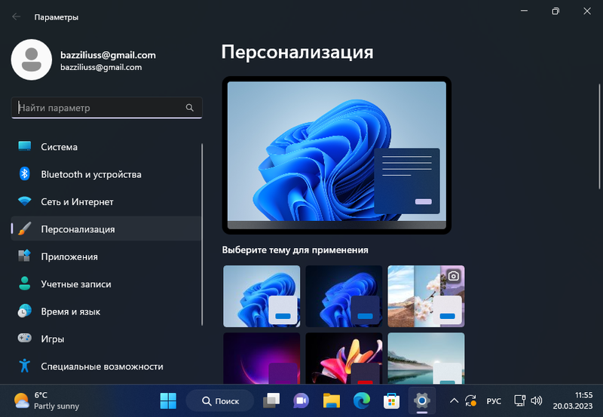Click the sidebar navigation scrollbar

[202, 235]
